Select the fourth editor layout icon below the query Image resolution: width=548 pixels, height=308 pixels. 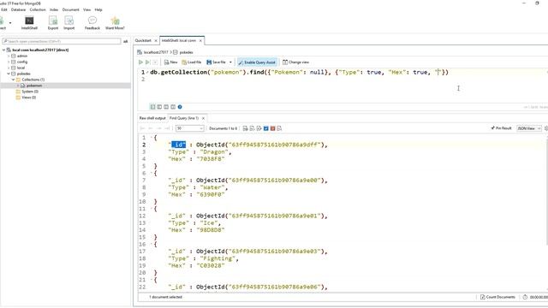(173, 107)
